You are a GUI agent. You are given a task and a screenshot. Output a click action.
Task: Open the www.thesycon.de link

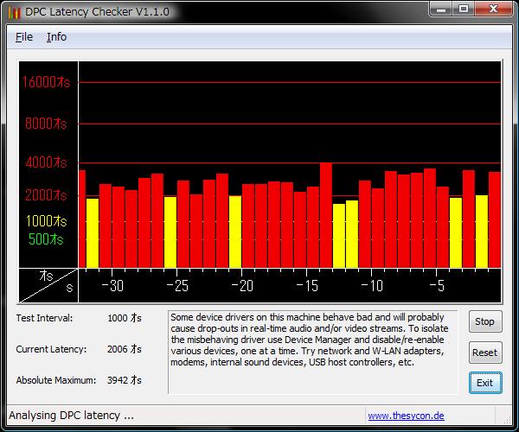406,416
